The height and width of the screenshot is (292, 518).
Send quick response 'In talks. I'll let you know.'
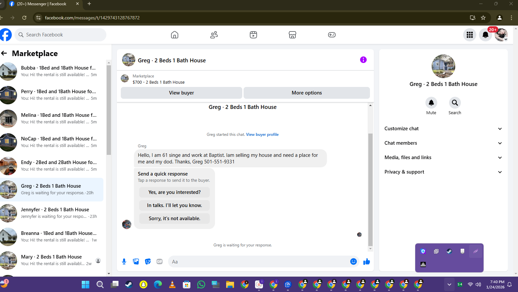pos(174,205)
